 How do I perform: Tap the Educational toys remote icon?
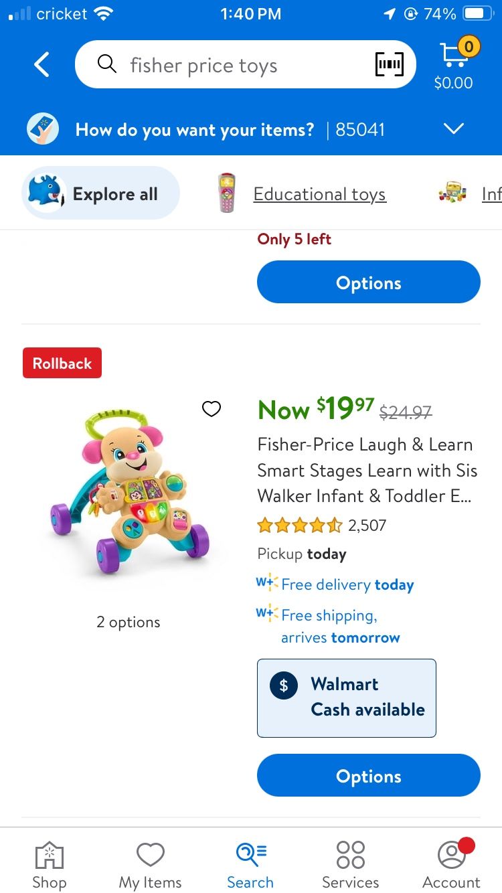coord(227,193)
